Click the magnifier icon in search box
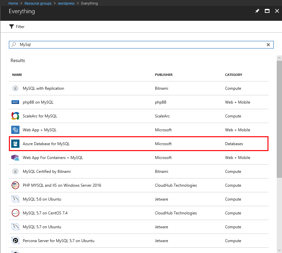This screenshot has width=282, height=253. [14, 45]
